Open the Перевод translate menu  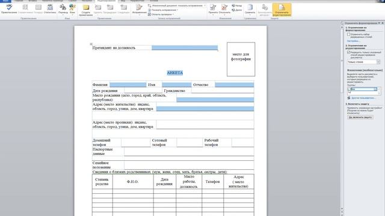click(x=63, y=10)
